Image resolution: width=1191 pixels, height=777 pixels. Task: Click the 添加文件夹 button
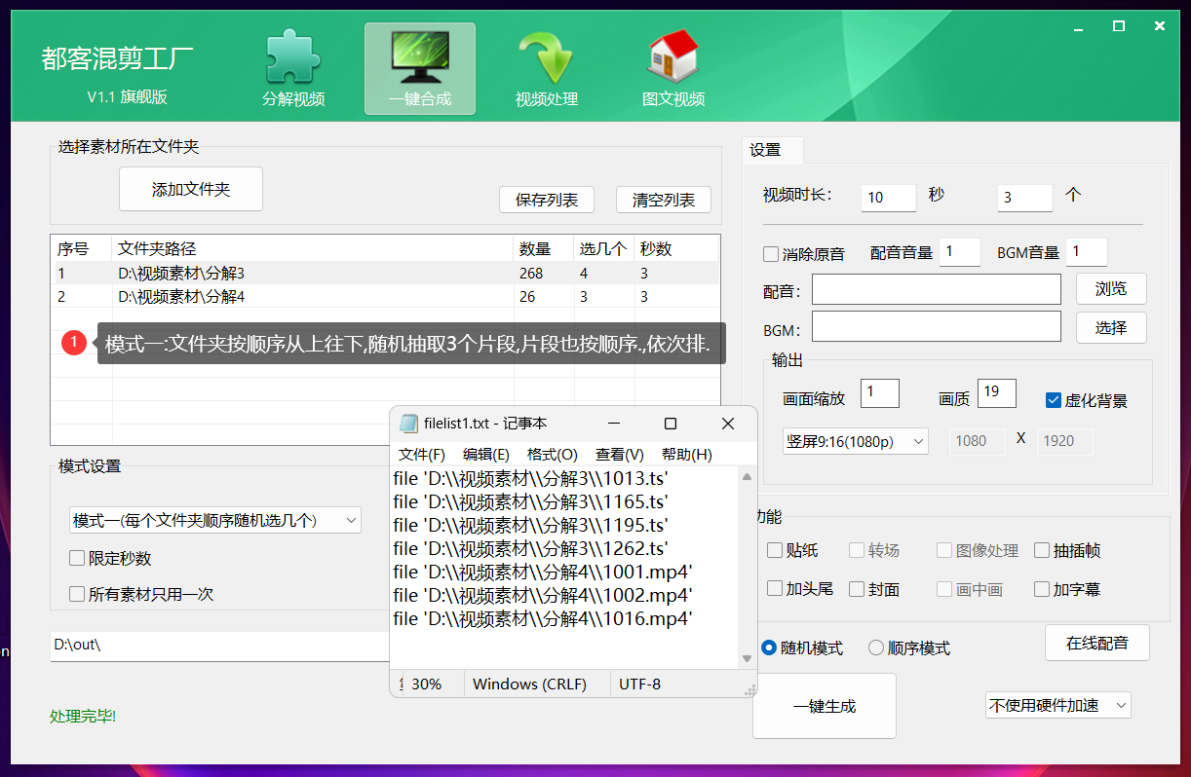coord(191,189)
